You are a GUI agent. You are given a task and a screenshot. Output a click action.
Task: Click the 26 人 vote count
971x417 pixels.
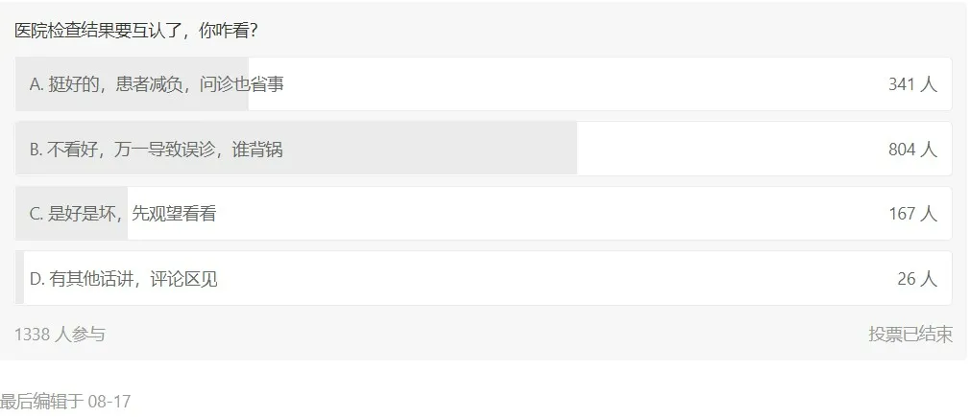[x=916, y=279]
